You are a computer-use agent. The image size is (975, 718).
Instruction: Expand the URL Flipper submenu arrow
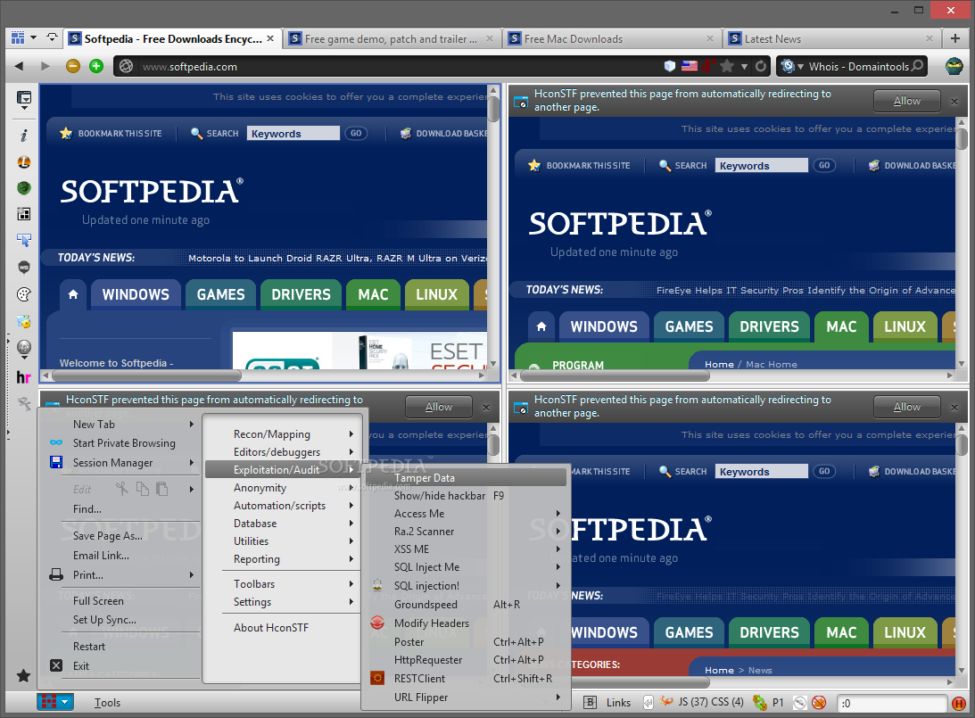point(558,697)
